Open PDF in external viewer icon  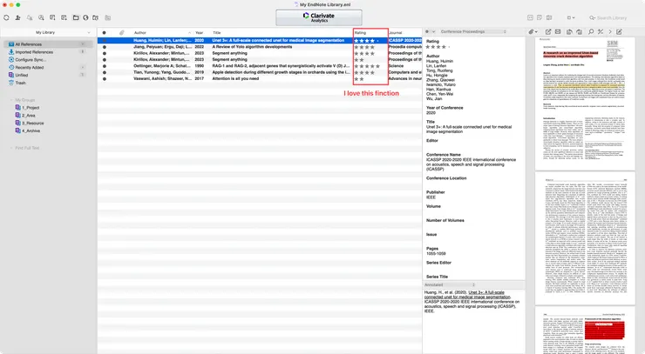tap(548, 31)
